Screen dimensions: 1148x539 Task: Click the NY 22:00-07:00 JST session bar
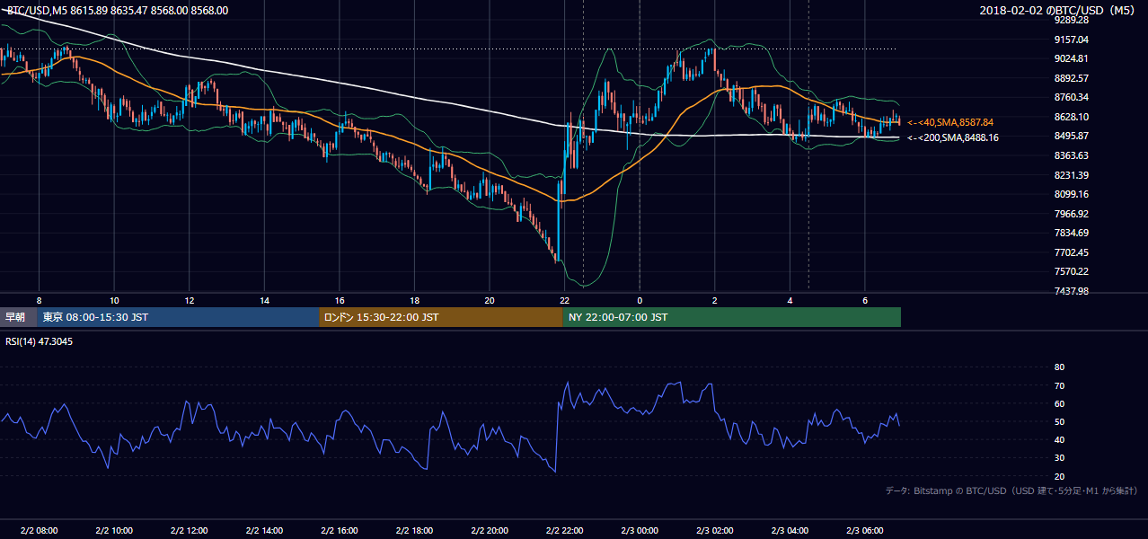point(732,317)
